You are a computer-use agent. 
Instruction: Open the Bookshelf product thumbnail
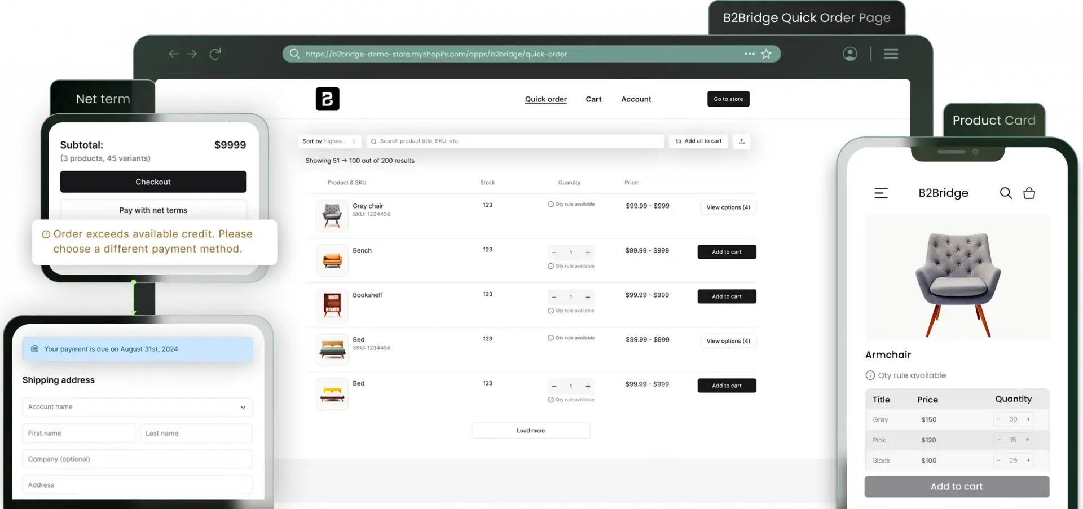click(332, 305)
